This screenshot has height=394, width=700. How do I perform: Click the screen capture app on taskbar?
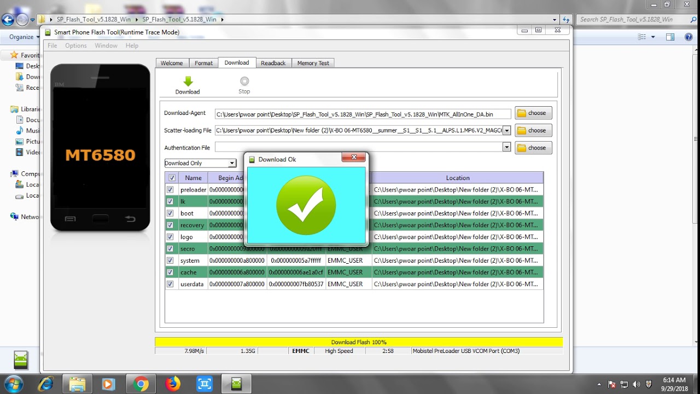point(205,384)
